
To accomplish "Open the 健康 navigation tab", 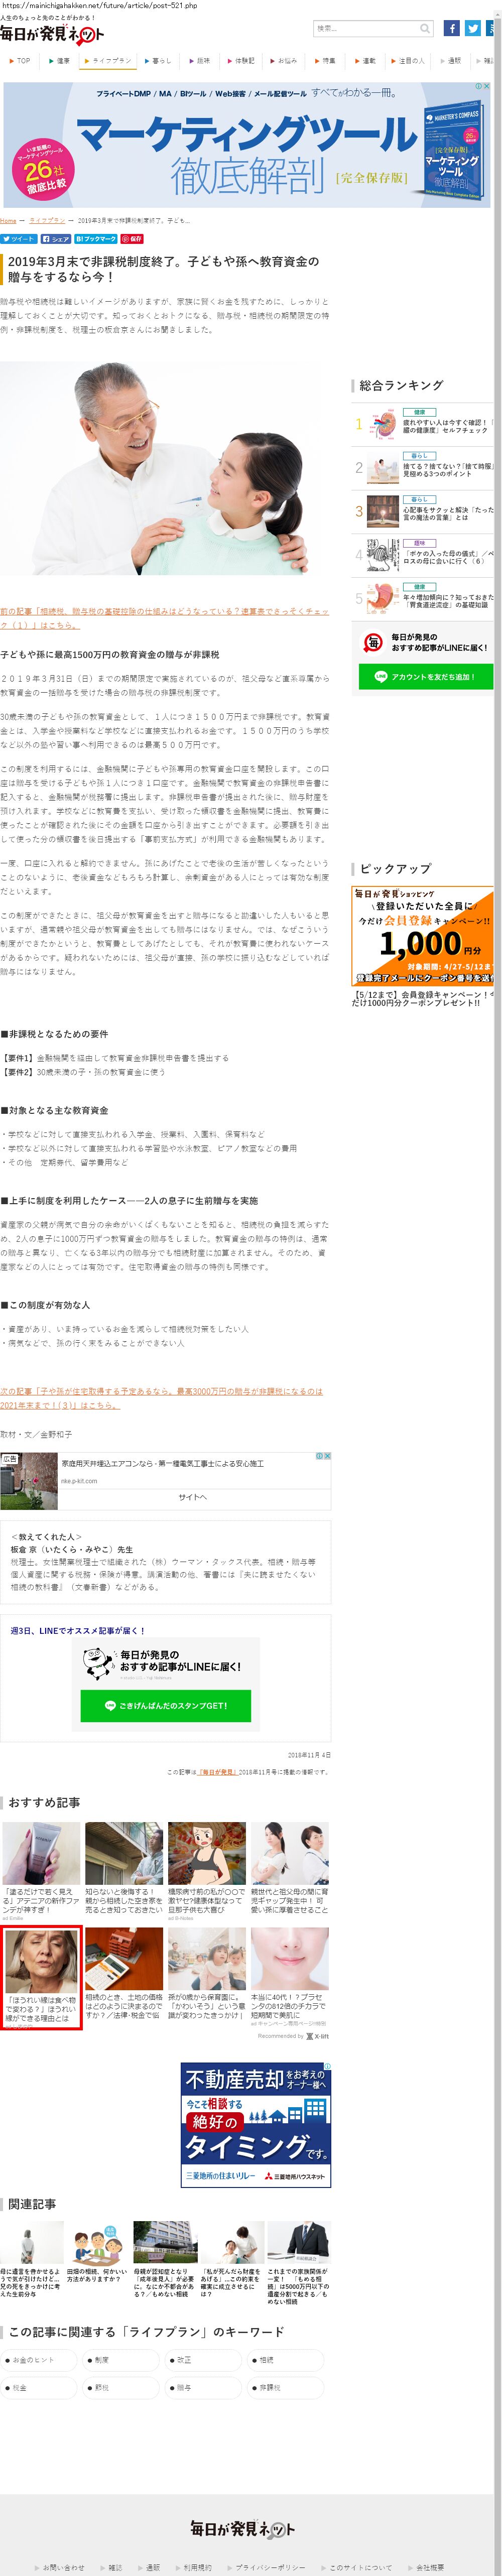I will pos(59,61).
